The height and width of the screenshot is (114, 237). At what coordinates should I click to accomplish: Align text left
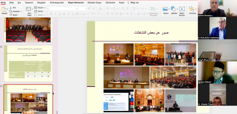[x=108, y=14]
